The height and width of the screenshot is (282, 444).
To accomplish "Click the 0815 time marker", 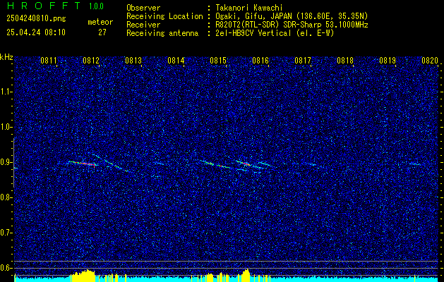I will coord(218,61).
